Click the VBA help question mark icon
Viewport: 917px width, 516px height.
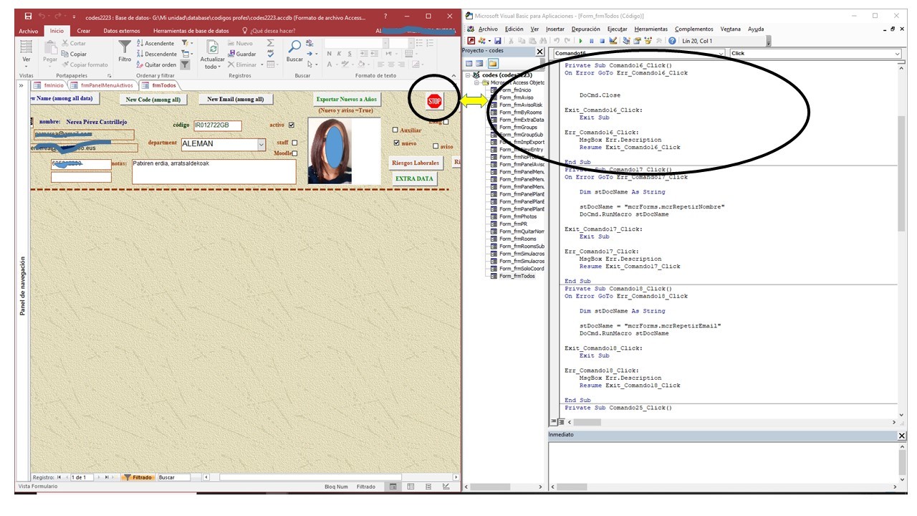[x=672, y=41]
